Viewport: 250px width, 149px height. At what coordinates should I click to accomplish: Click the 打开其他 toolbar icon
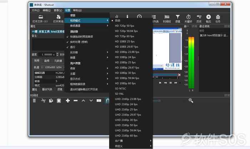pyautogui.click(x=59, y=17)
